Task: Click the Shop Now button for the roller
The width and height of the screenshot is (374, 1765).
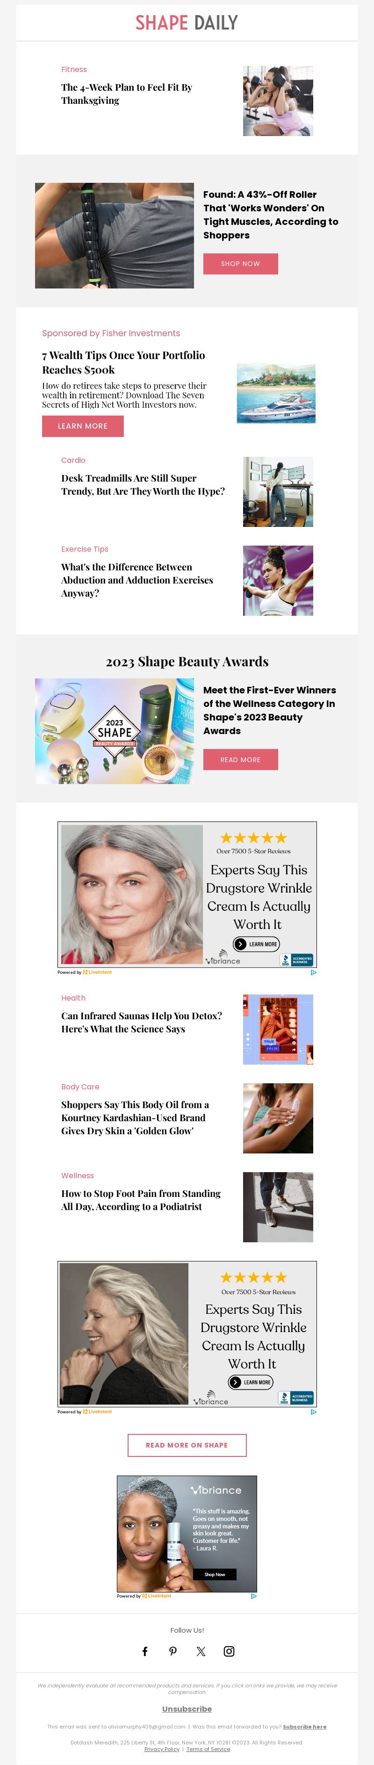Action: point(240,264)
